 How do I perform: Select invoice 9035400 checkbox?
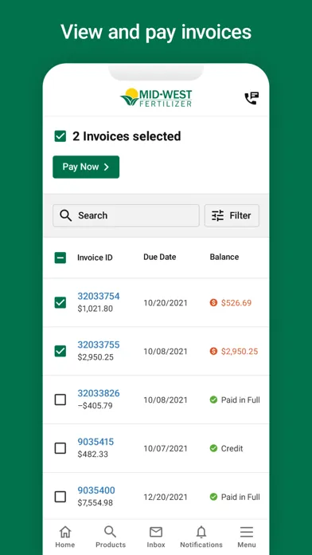tap(60, 497)
